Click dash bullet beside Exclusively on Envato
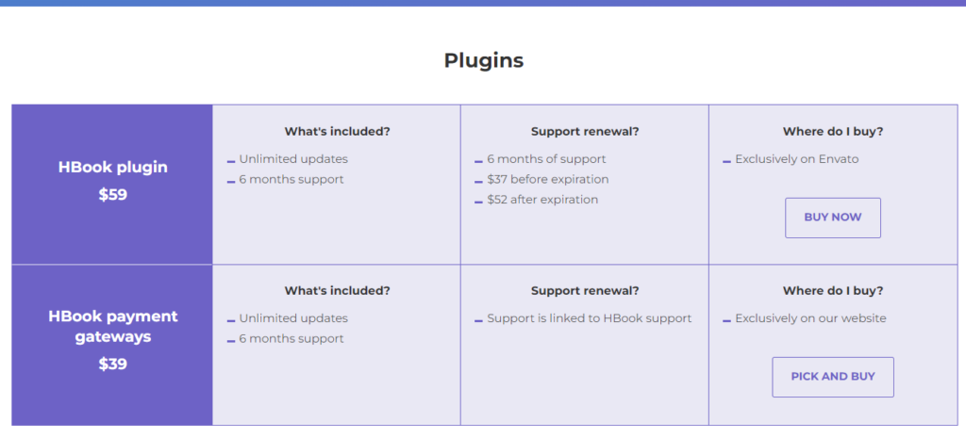966x438 pixels. tap(727, 162)
